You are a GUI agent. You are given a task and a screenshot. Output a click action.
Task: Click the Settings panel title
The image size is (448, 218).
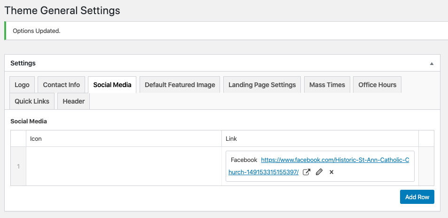[23, 63]
